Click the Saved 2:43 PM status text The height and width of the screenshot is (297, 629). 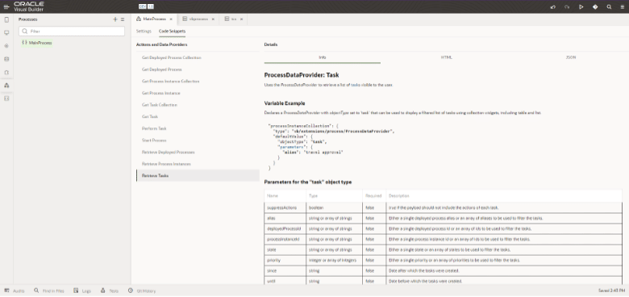pos(611,291)
